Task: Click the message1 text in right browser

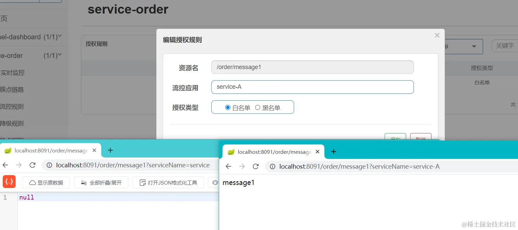Action: coord(238,183)
